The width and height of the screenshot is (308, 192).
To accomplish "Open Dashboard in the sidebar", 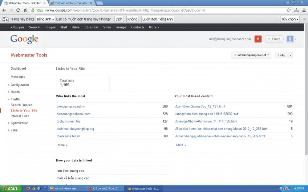I will (x=18, y=69).
